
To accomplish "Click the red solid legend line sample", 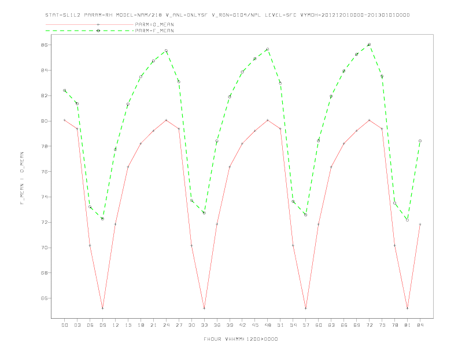I will tap(90, 24).
